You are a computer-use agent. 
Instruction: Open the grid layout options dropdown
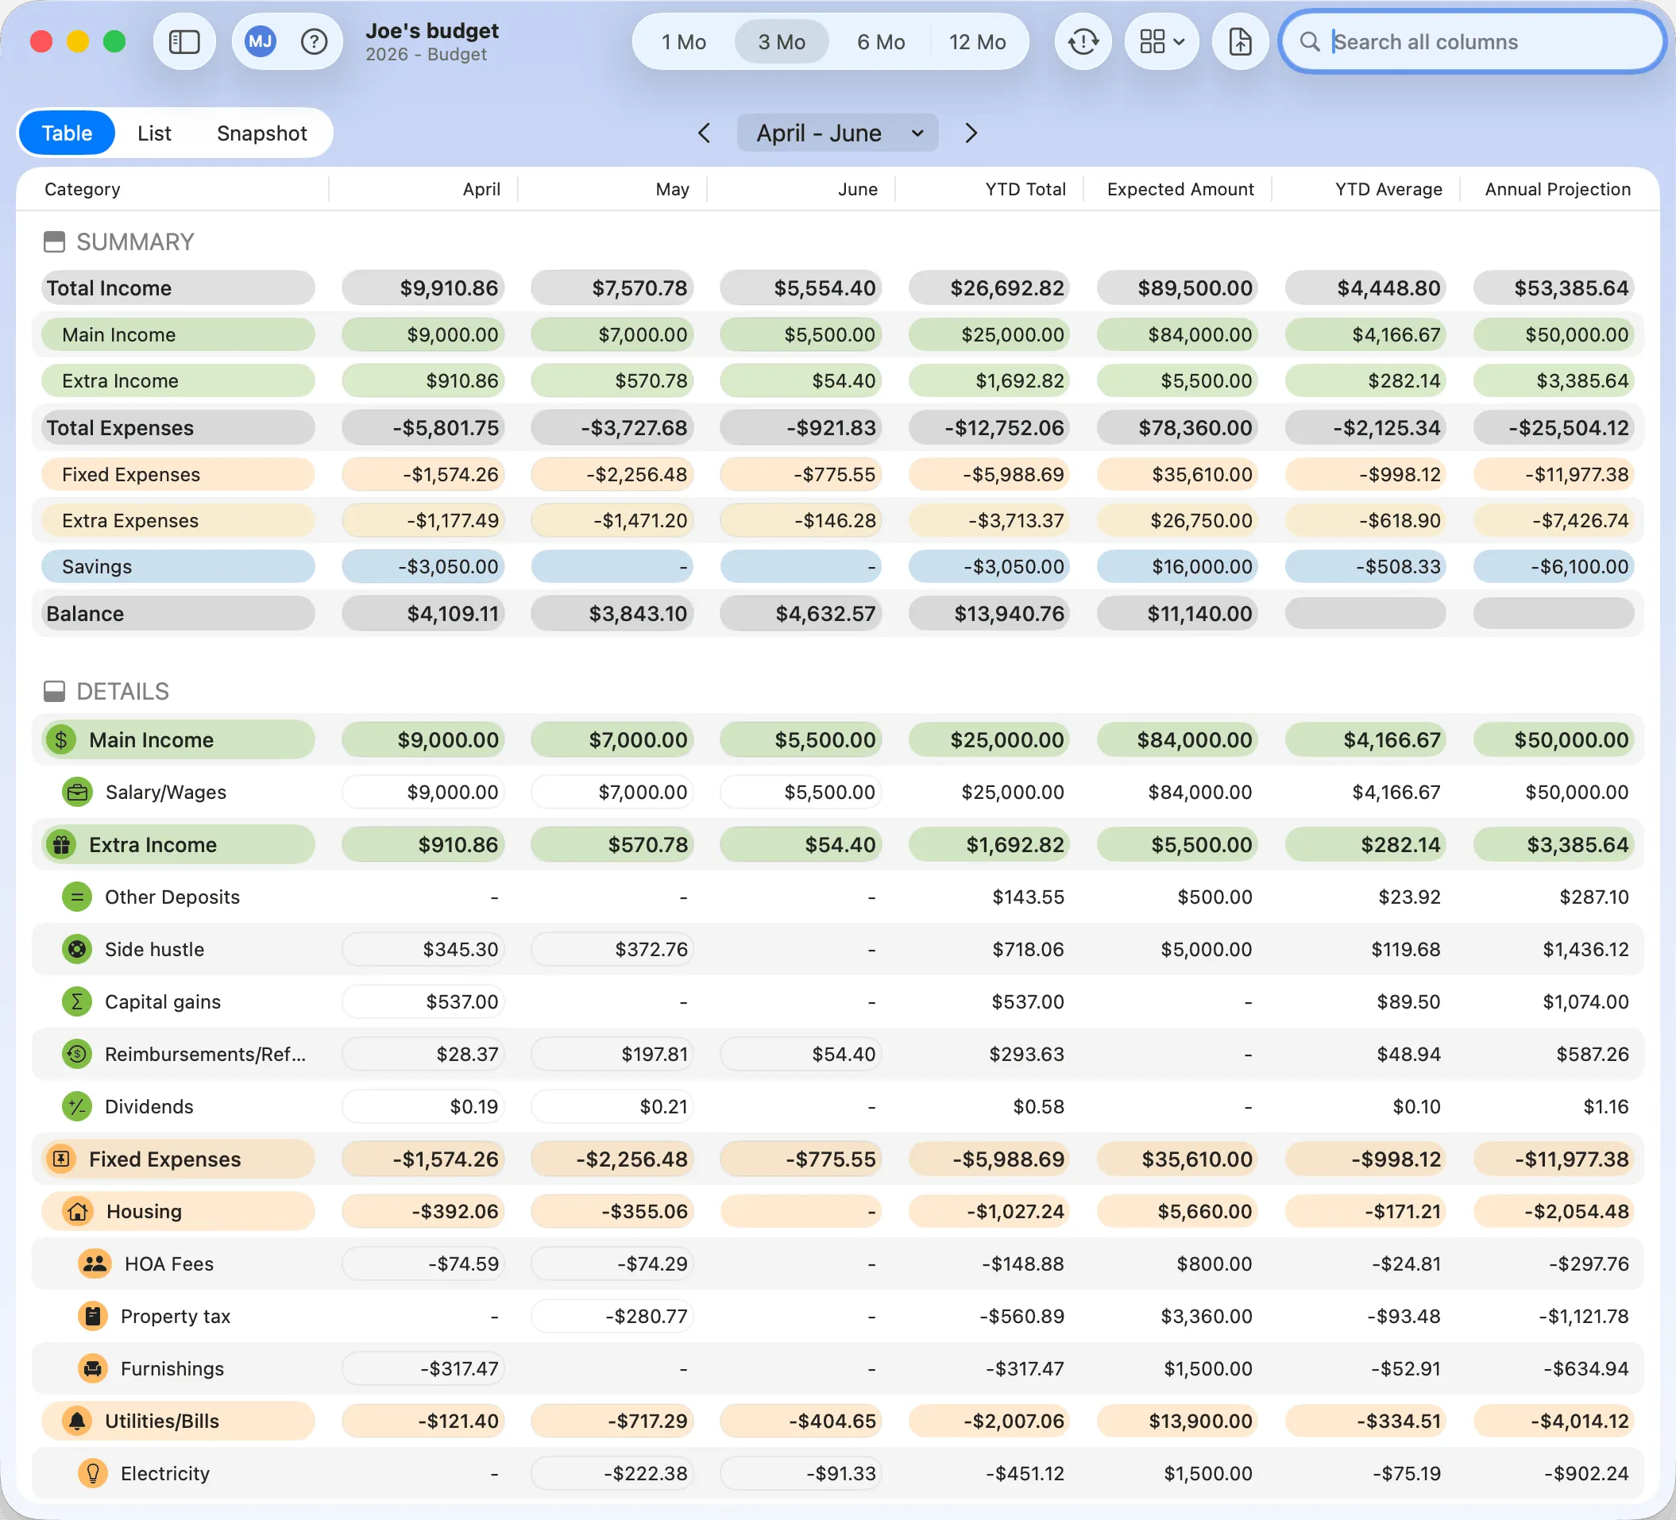1161,41
